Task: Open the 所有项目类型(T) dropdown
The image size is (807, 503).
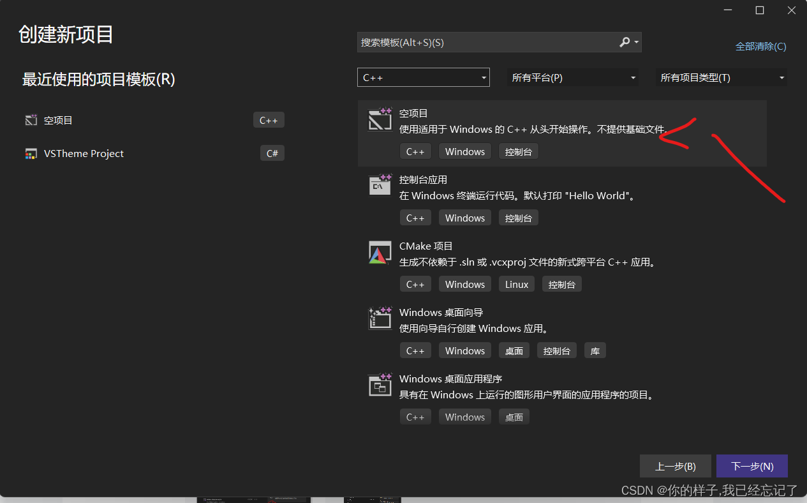Action: (x=722, y=77)
